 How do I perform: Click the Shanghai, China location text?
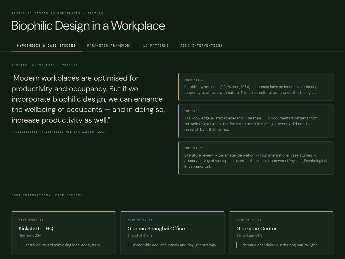140,235
